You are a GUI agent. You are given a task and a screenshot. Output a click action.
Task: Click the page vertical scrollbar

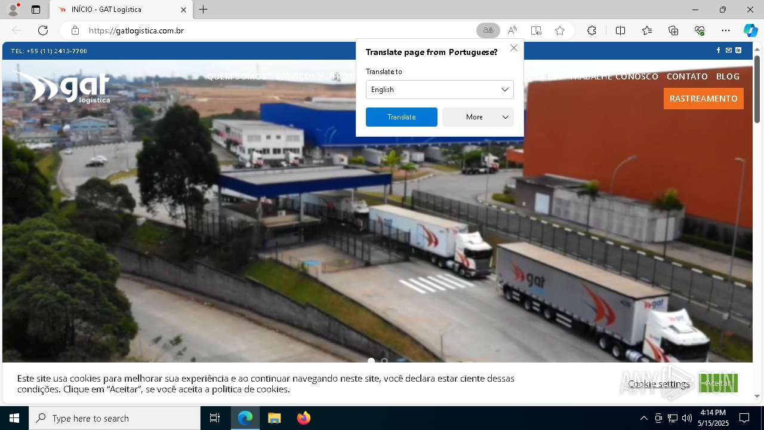pos(757,89)
